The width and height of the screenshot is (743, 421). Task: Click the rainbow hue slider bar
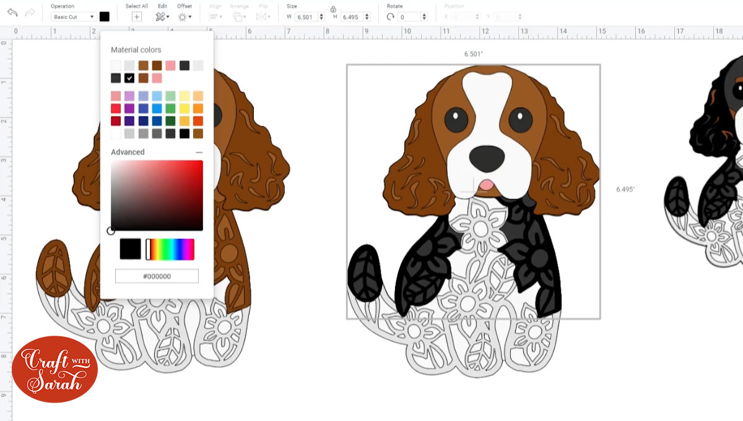(170, 249)
